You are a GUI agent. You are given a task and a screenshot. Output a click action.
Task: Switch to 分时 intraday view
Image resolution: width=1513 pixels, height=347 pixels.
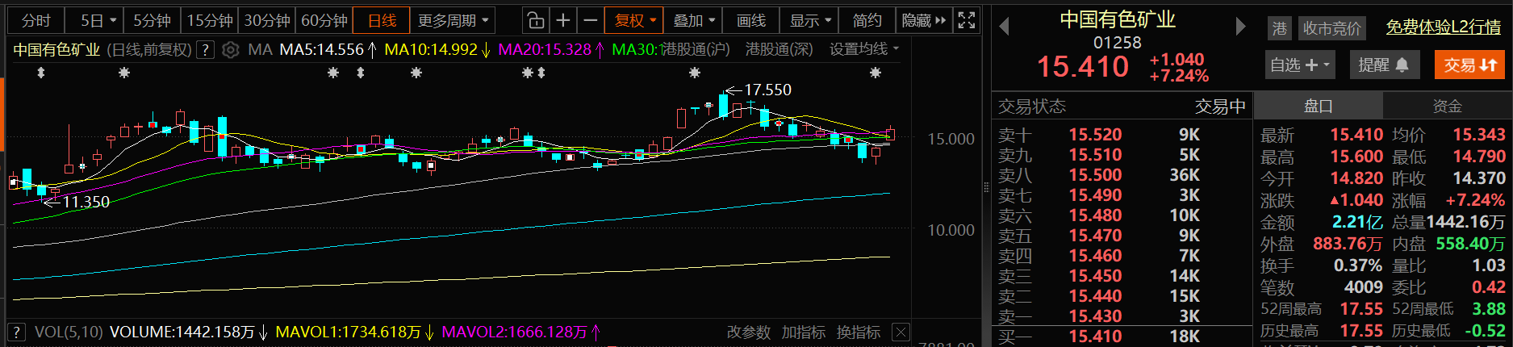coord(36,21)
